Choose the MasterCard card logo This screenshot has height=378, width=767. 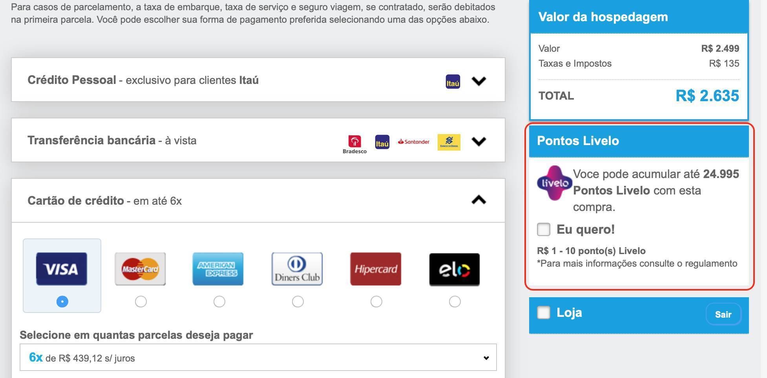tap(140, 269)
